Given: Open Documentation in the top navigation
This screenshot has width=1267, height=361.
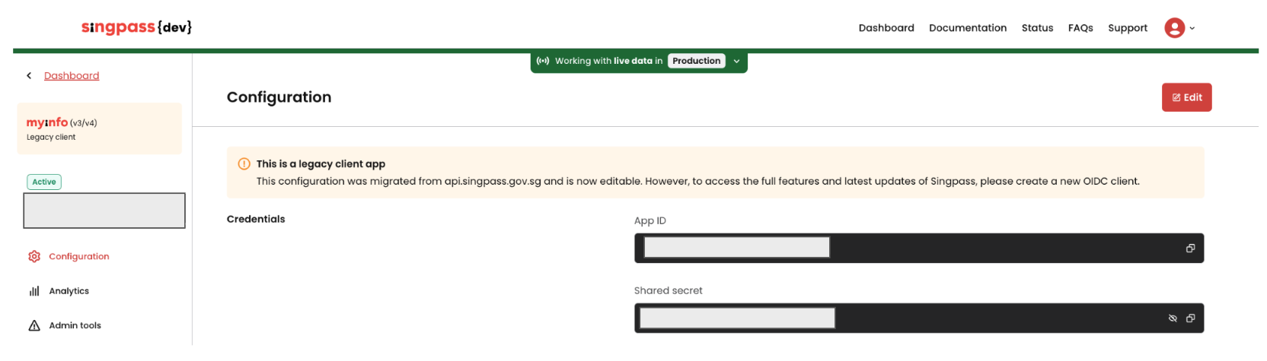Looking at the screenshot, I should click(x=967, y=28).
